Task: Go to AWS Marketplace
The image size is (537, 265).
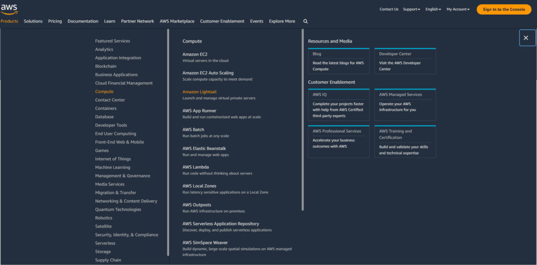Action: (x=177, y=21)
